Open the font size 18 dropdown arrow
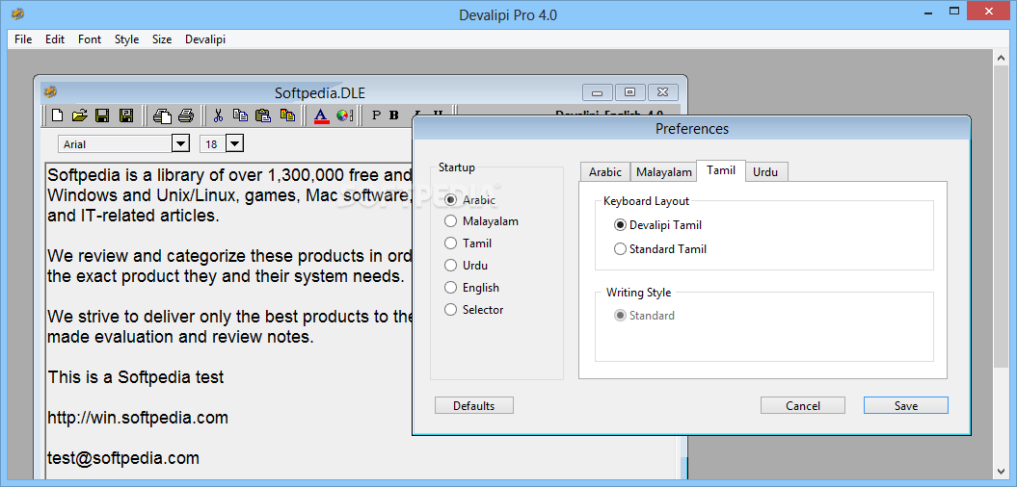 (235, 143)
